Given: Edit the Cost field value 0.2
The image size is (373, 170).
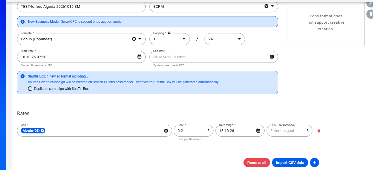Looking at the screenshot, I should tap(193, 131).
